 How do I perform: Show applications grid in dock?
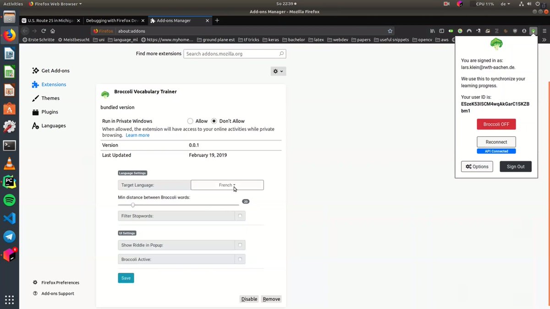tap(9, 300)
